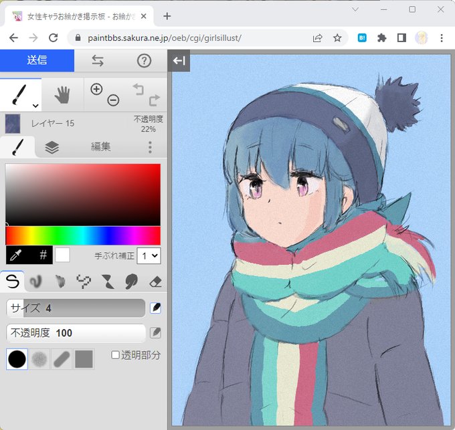
Task: Close the お絵かき掲示板 tab
Action: click(x=143, y=17)
